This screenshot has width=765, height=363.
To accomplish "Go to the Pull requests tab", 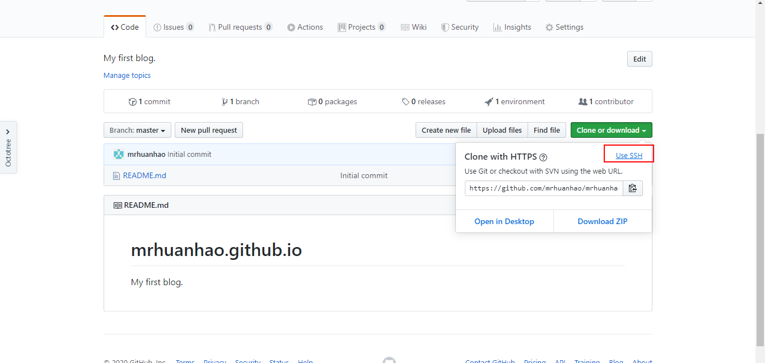I will pyautogui.click(x=240, y=27).
